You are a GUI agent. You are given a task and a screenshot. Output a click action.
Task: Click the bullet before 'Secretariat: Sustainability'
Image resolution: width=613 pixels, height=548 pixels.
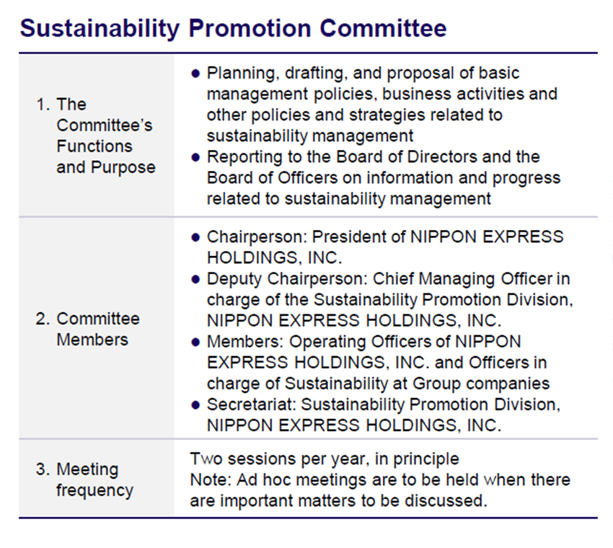point(196,405)
